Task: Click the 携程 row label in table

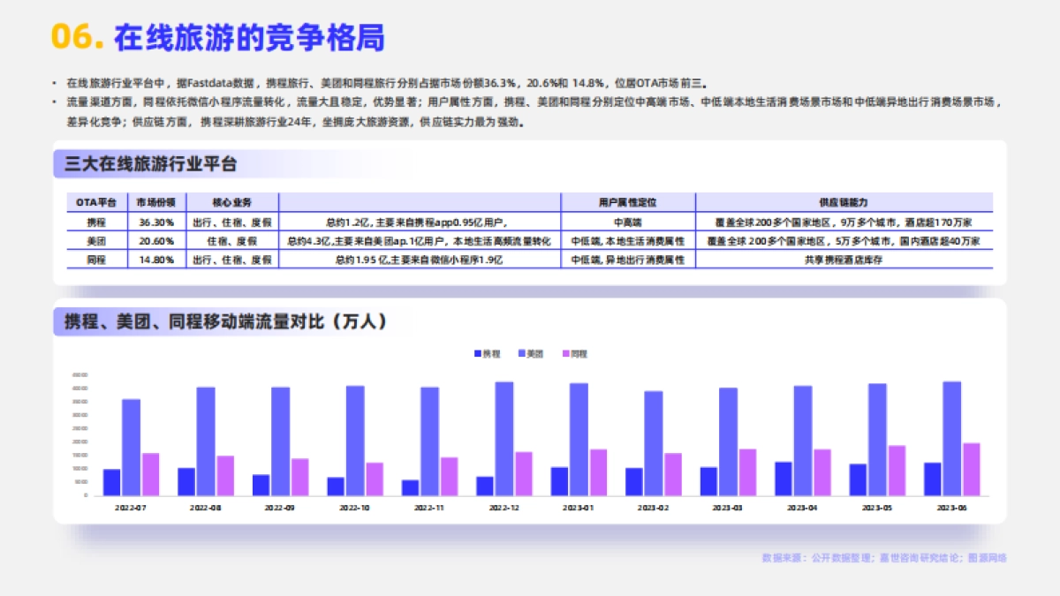Action: [x=97, y=220]
